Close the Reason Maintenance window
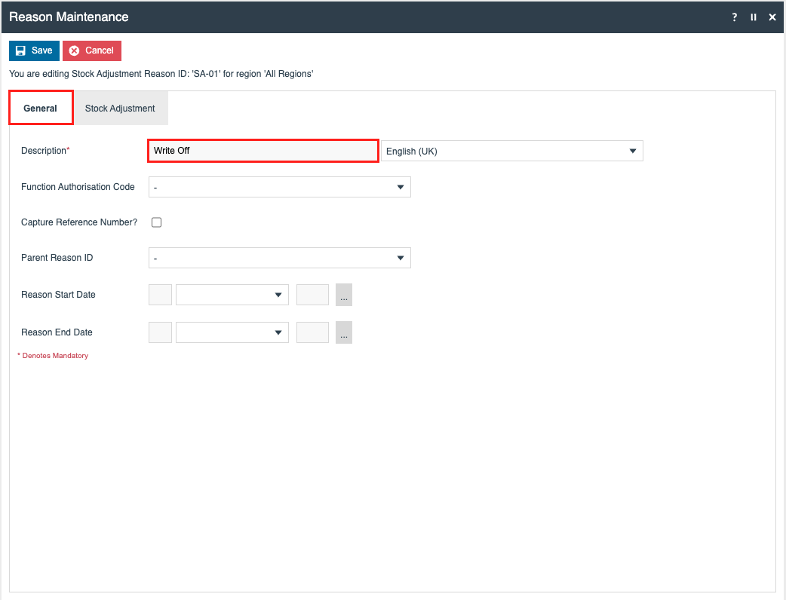Viewport: 786px width, 600px height. click(772, 17)
